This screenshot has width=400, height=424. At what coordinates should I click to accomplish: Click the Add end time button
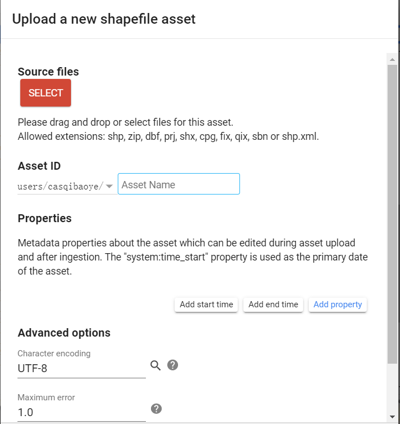coord(273,304)
